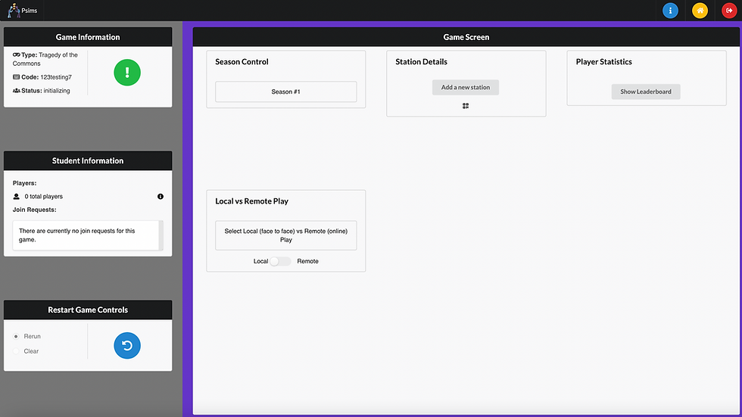Click the Student Information panel header

click(88, 160)
